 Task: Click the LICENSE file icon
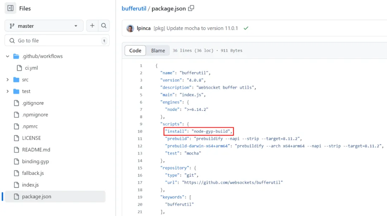16,138
